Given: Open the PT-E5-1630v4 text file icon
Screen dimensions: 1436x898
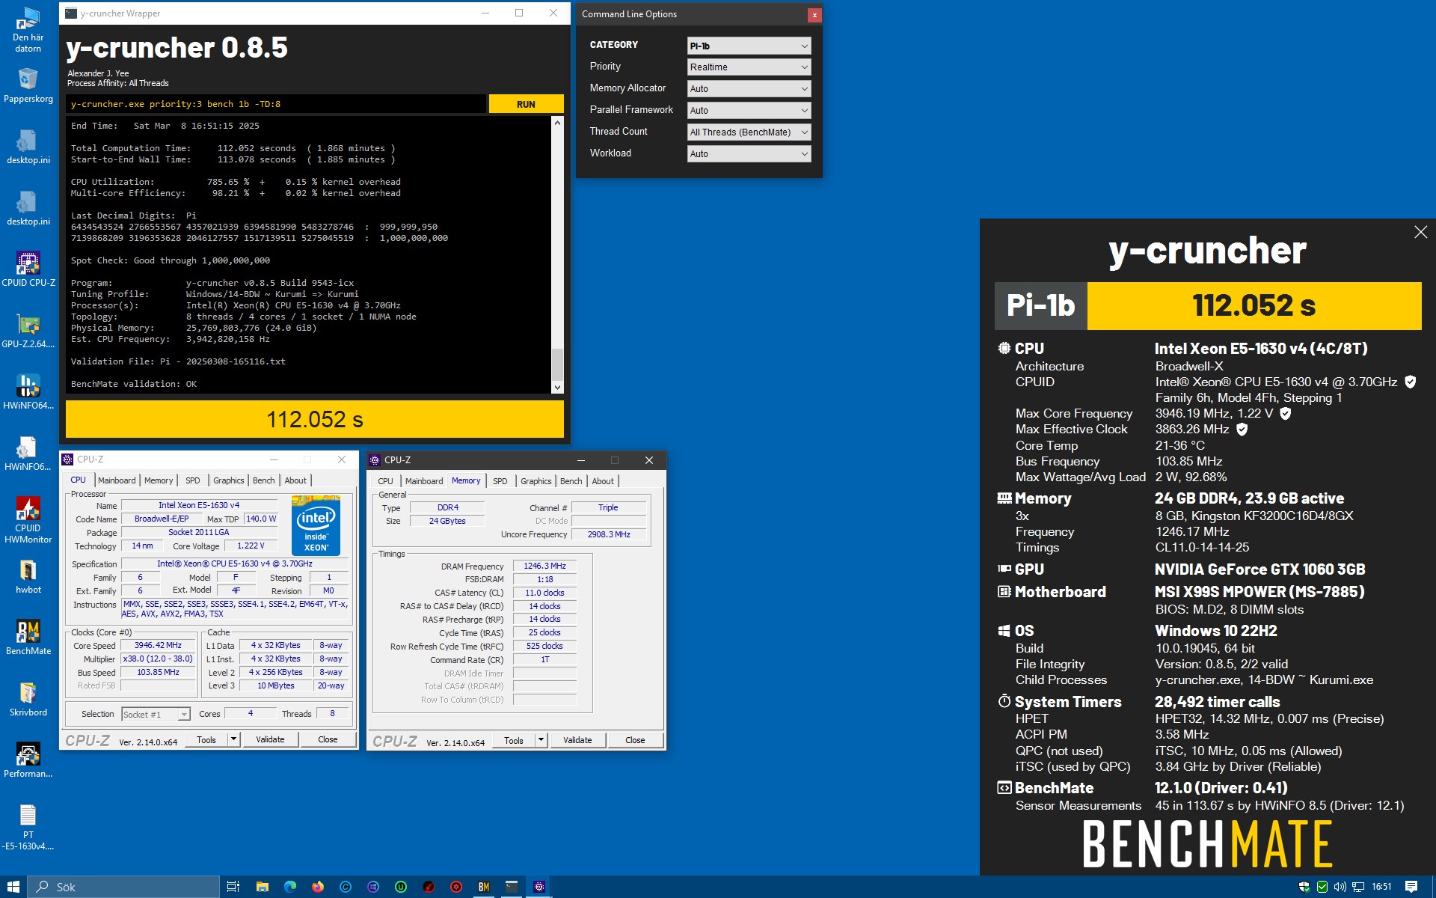Looking at the screenshot, I should [x=28, y=827].
